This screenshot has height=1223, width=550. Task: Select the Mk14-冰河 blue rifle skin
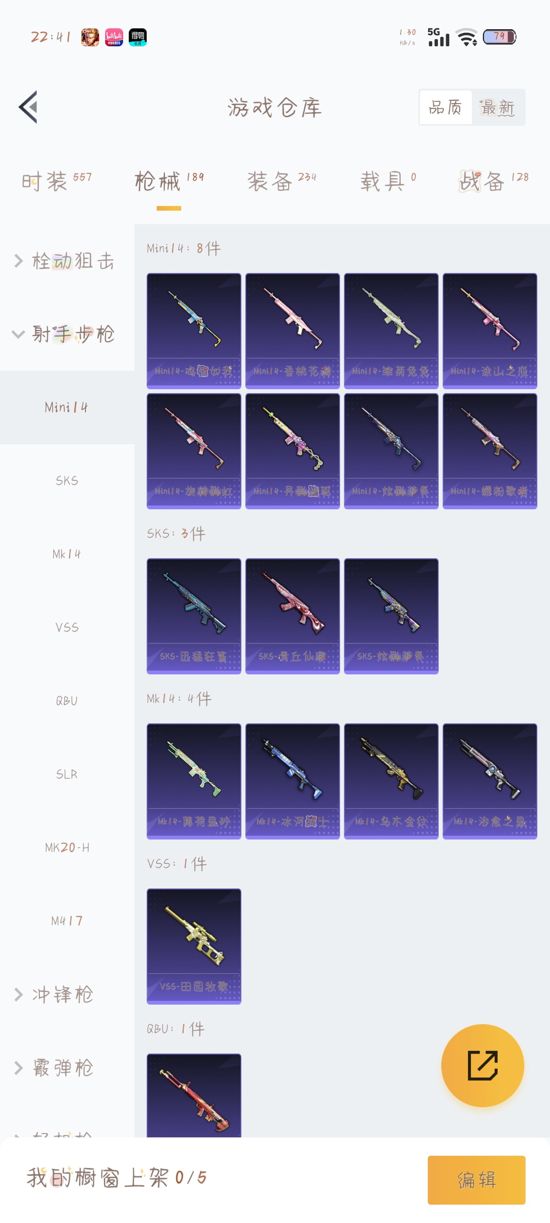coord(292,781)
